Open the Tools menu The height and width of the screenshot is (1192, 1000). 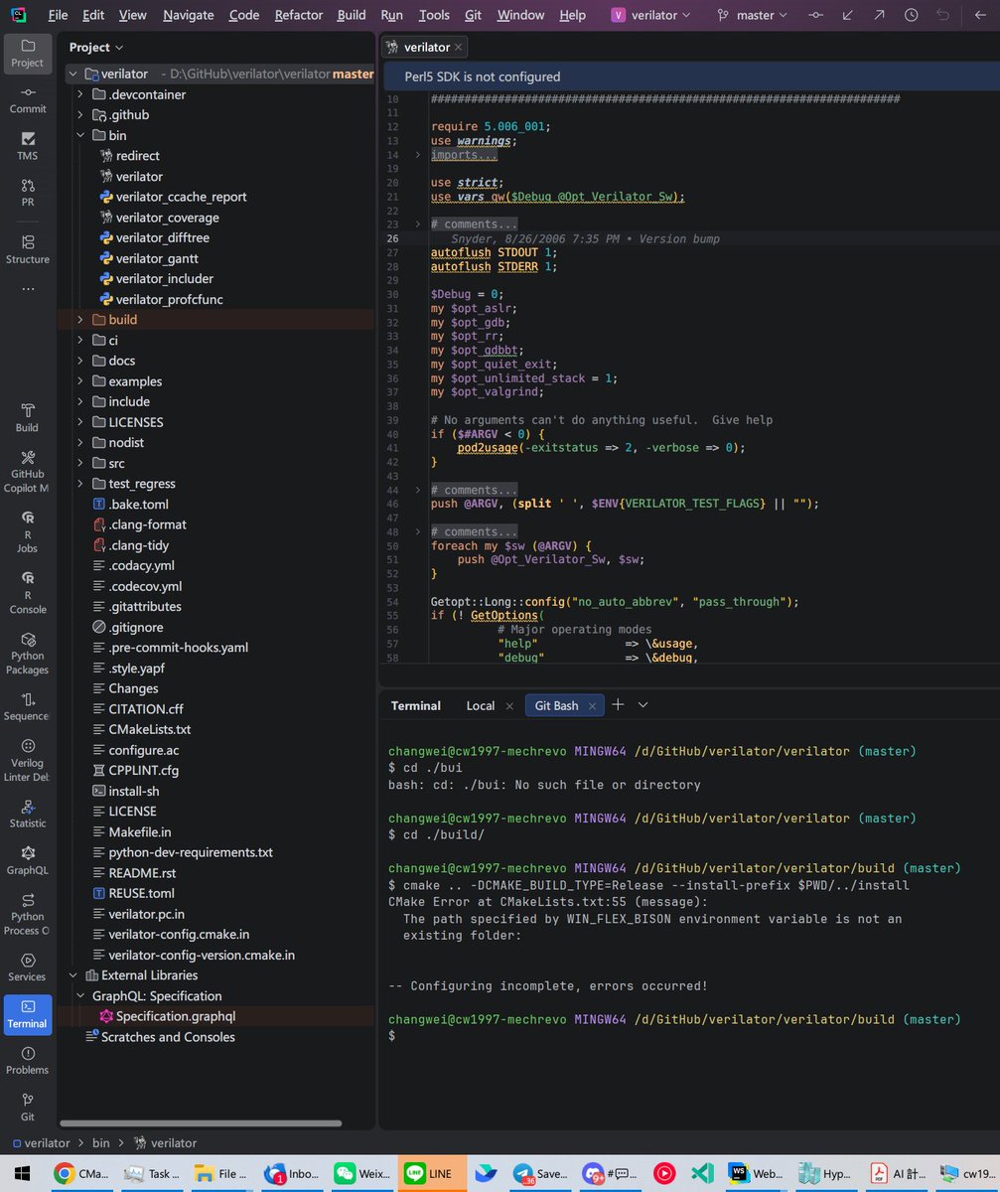pos(434,15)
